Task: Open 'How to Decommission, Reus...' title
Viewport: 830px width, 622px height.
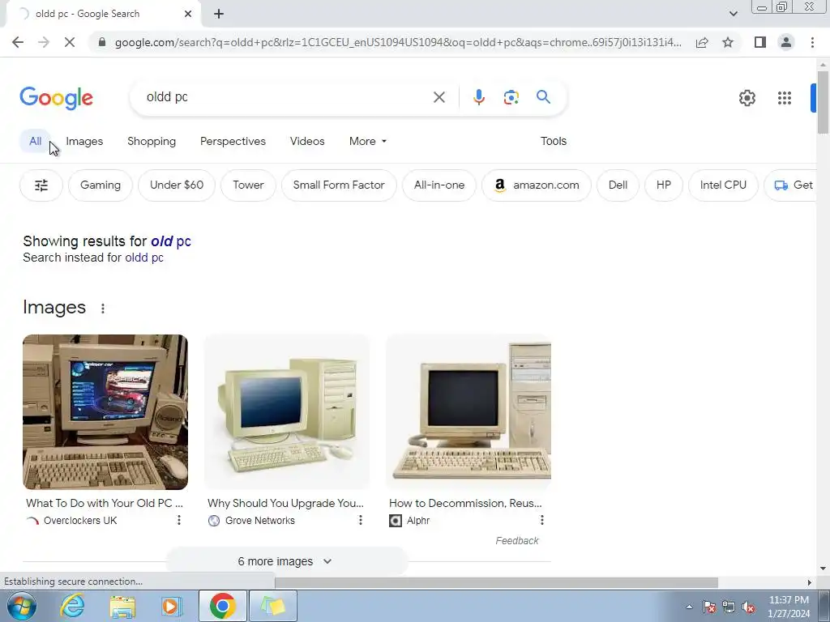Action: pos(465,503)
